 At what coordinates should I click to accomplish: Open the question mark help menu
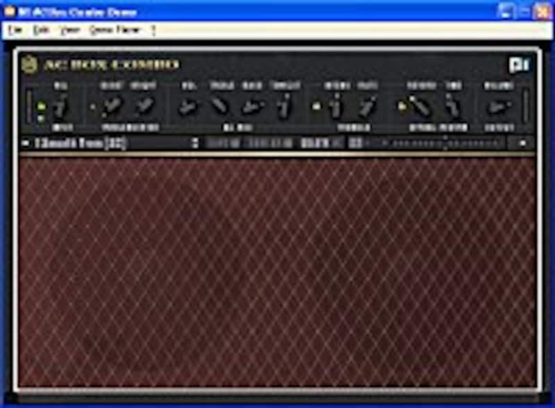153,31
